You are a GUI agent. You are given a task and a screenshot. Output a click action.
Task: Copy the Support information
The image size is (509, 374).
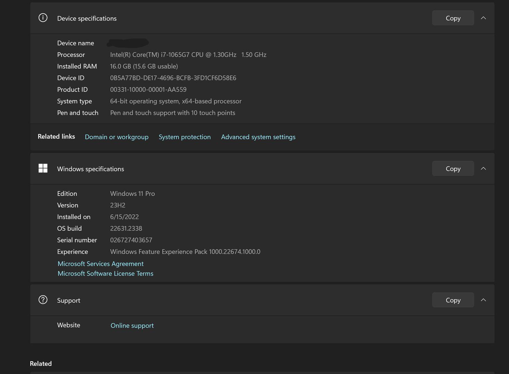click(453, 300)
